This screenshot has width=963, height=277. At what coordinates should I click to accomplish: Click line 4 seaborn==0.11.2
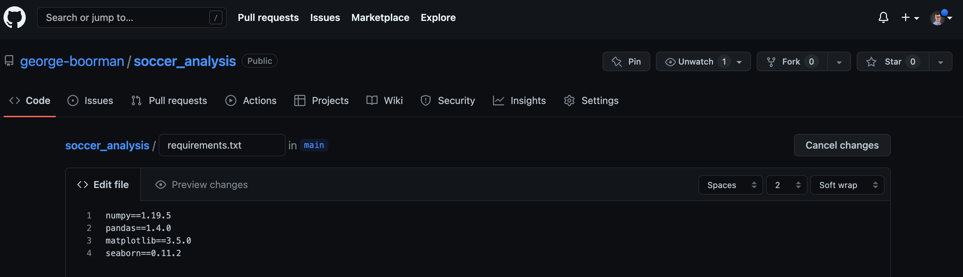[x=143, y=253]
